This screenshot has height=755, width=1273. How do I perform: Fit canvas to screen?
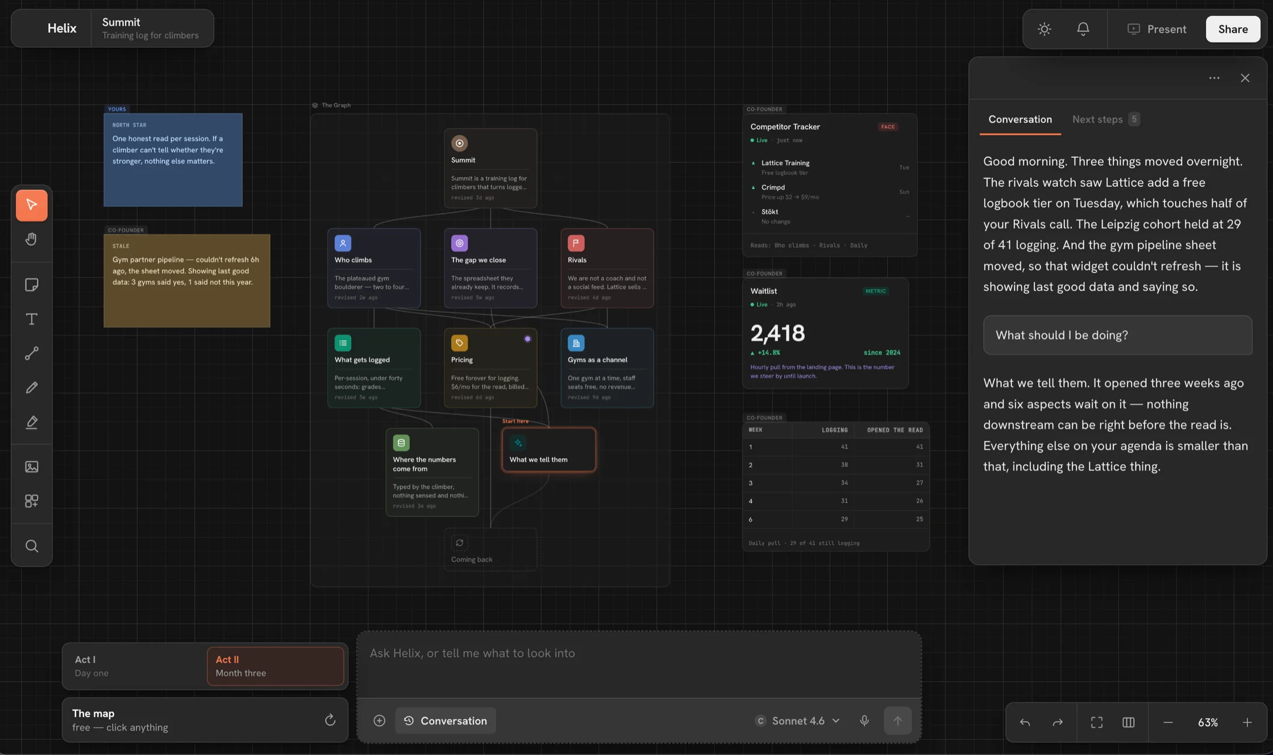click(1097, 722)
